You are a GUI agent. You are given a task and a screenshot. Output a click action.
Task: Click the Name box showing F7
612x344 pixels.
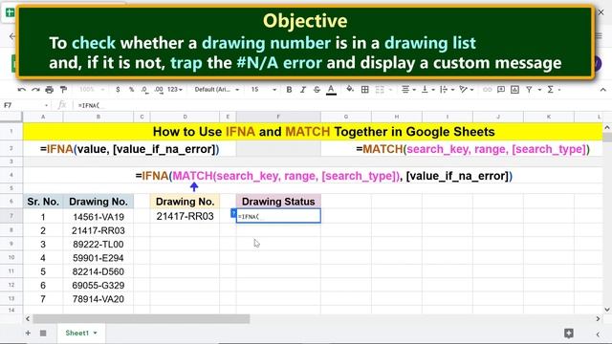26,105
